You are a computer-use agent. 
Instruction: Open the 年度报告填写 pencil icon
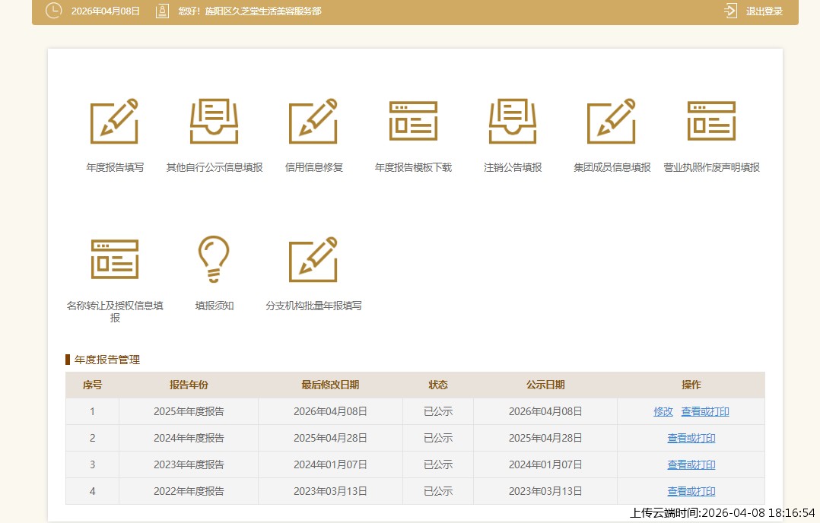pyautogui.click(x=114, y=121)
